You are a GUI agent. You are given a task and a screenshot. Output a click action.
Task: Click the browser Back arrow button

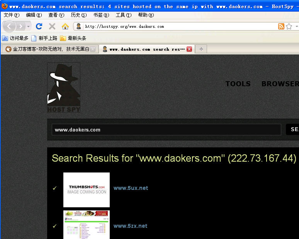pos(9,26)
